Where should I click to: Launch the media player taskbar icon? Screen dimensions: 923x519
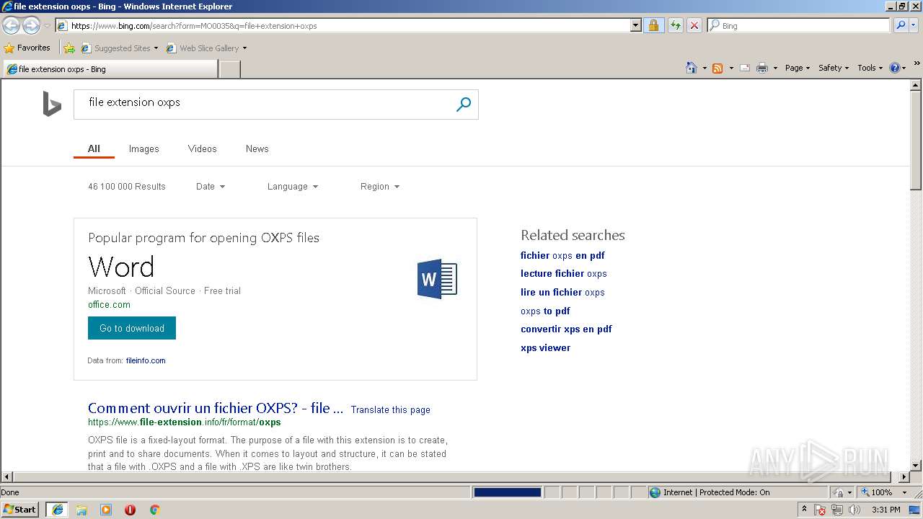(x=106, y=510)
